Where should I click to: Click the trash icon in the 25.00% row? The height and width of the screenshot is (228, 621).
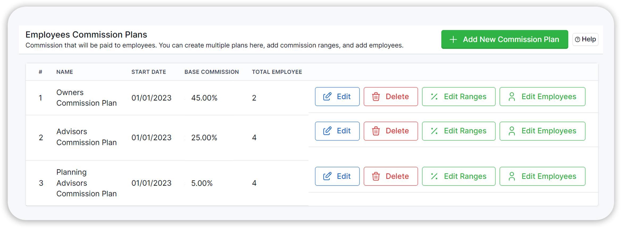376,131
